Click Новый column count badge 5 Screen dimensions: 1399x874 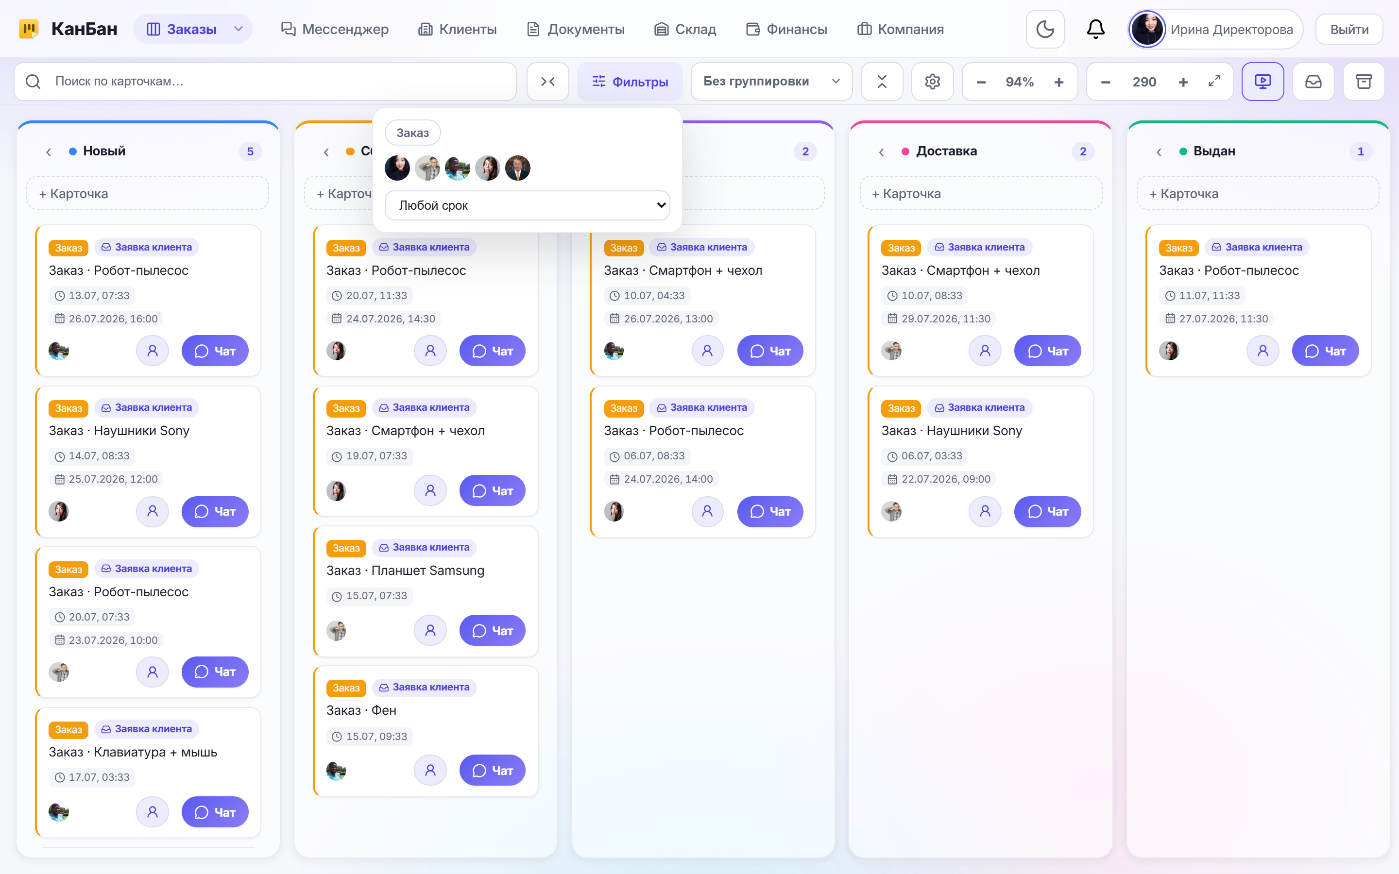point(250,151)
